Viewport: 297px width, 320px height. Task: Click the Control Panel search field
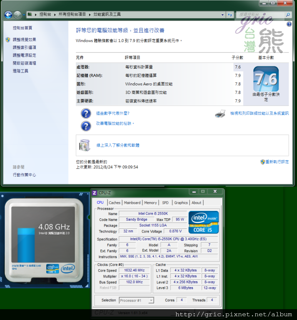[260, 15]
